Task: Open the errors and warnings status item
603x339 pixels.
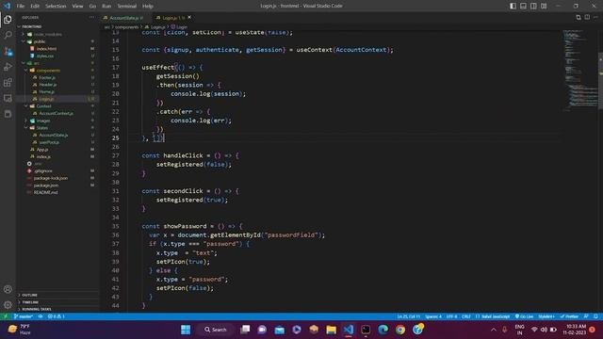Action: tap(57, 316)
